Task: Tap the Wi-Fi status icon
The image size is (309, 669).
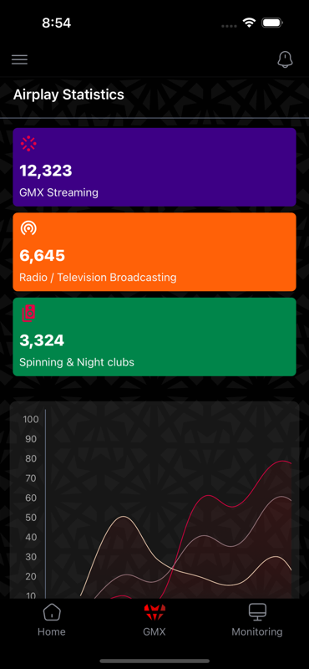Action: (249, 23)
